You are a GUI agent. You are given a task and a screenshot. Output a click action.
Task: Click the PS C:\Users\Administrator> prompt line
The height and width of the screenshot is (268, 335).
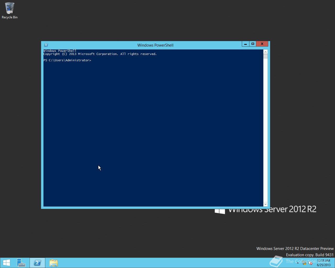click(x=67, y=60)
